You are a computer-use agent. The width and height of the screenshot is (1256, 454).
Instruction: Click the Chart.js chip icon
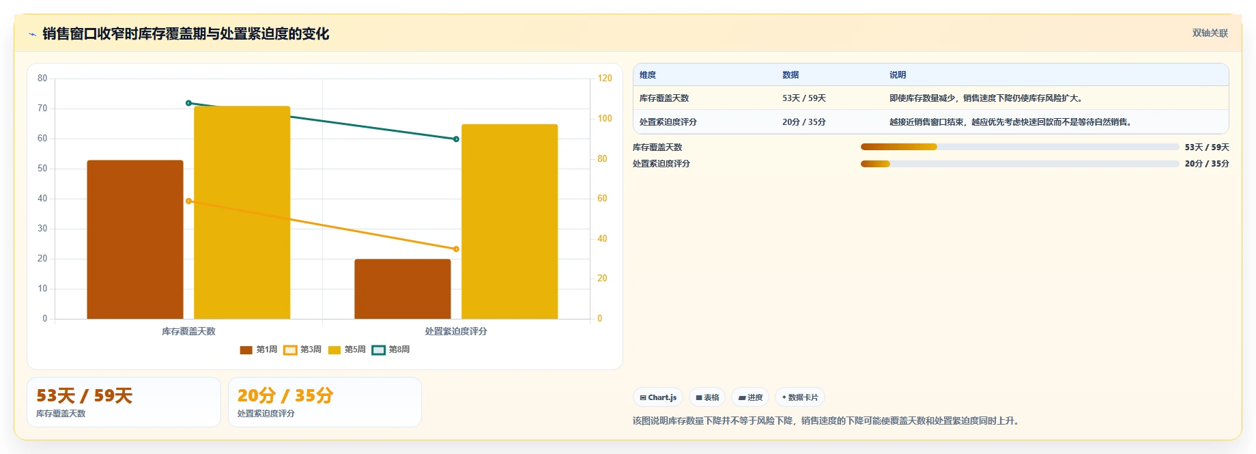(x=643, y=397)
